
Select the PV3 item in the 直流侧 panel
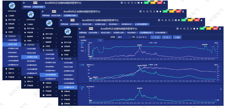pyautogui.click(x=82, y=51)
